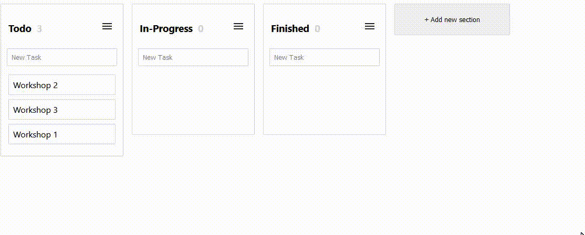The image size is (585, 235).
Task: Click the Todo task count 3
Action: (x=39, y=29)
